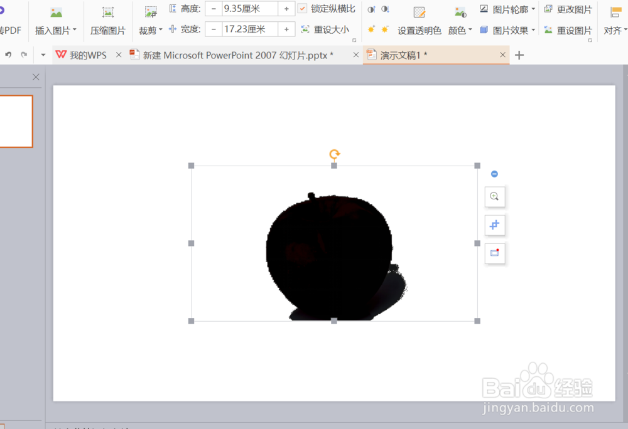
Task: Increase picture brightness sun icon
Action: (x=371, y=29)
